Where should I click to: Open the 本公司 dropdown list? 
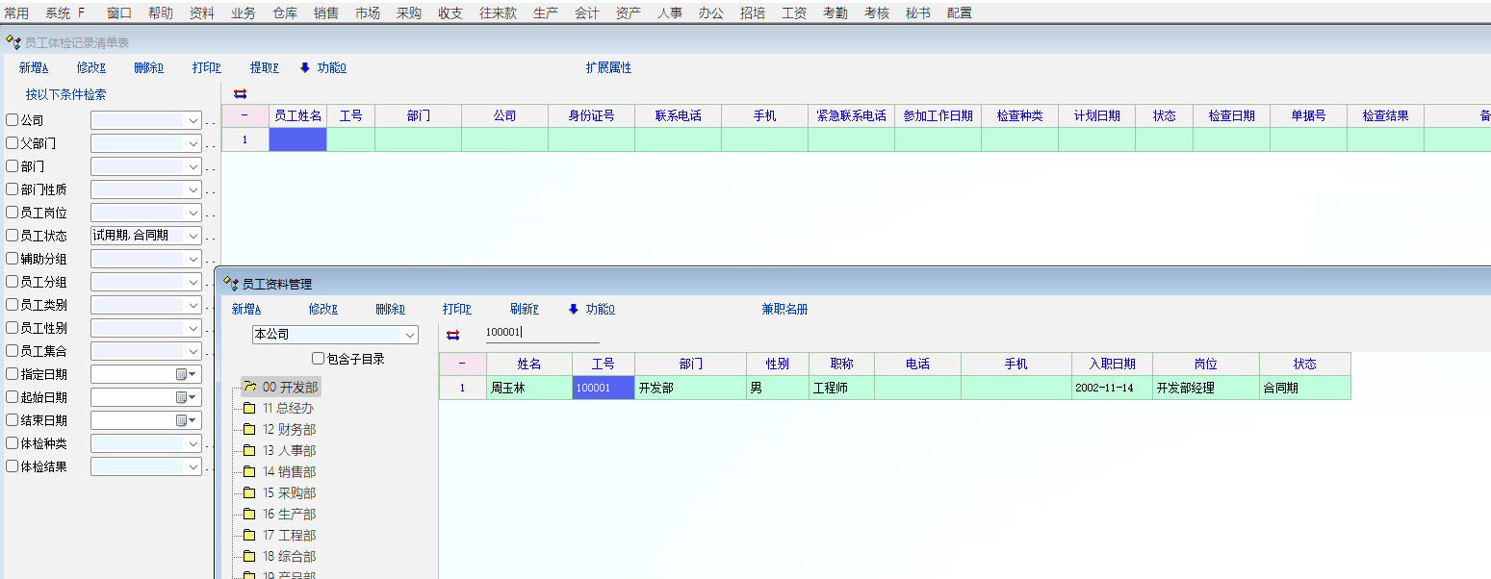(x=410, y=335)
